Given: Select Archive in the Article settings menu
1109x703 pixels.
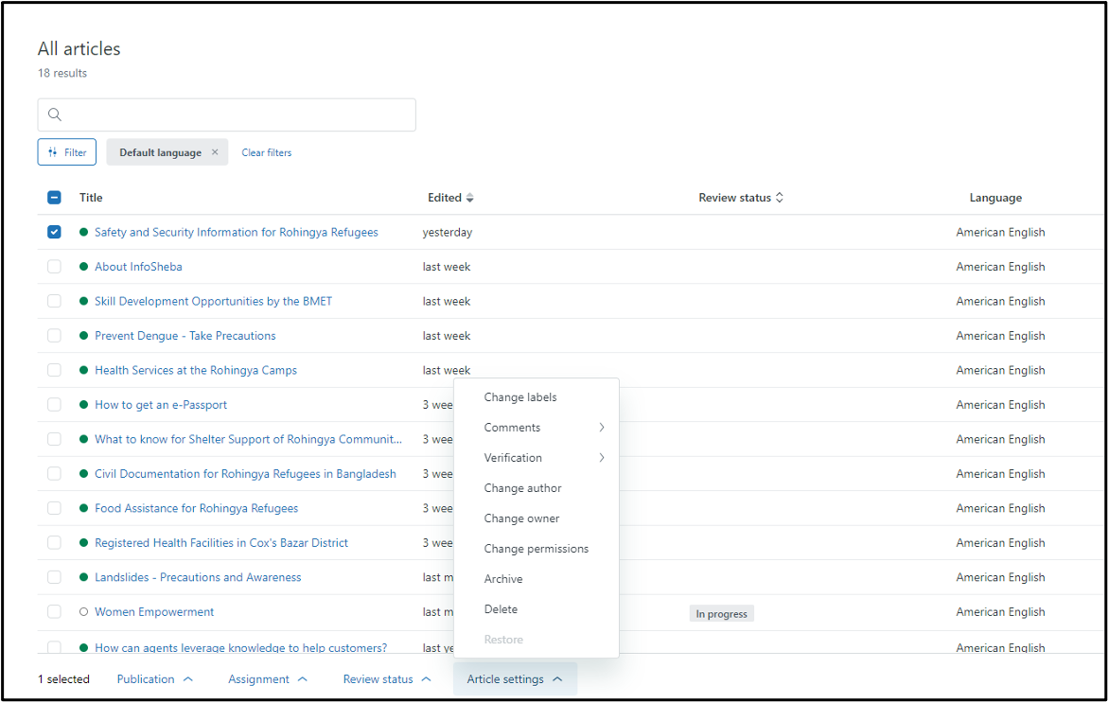Looking at the screenshot, I should [503, 579].
